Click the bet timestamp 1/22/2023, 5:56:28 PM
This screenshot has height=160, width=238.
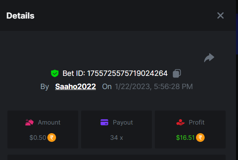click(154, 87)
